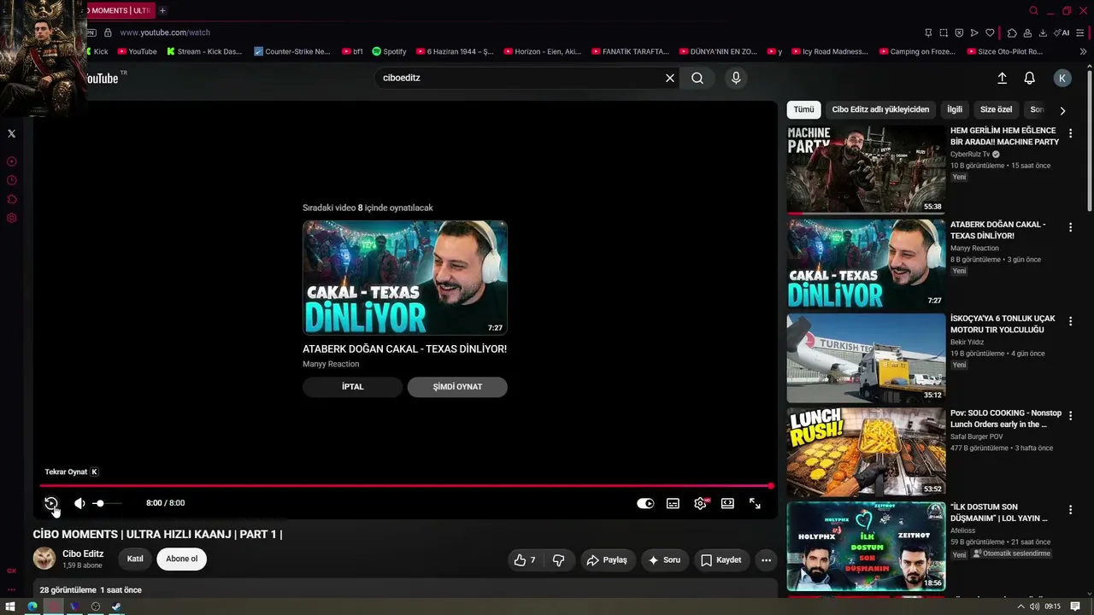Open the browser extensions puzzle icon
Image resolution: width=1094 pixels, height=615 pixels.
[x=1012, y=32]
